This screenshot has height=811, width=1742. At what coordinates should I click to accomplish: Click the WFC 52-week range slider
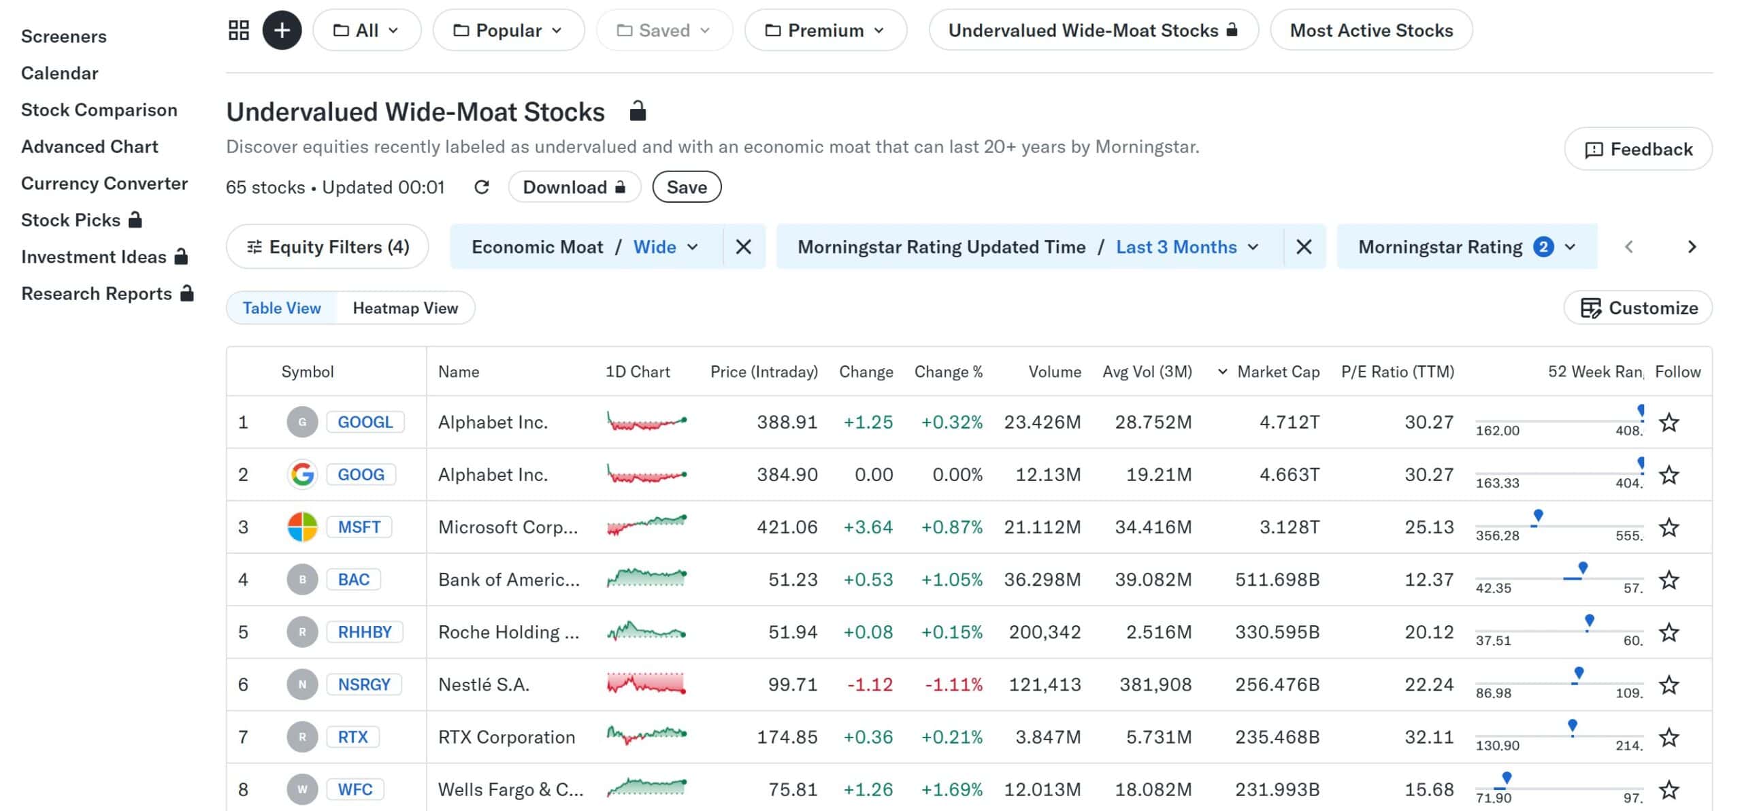[x=1559, y=789]
